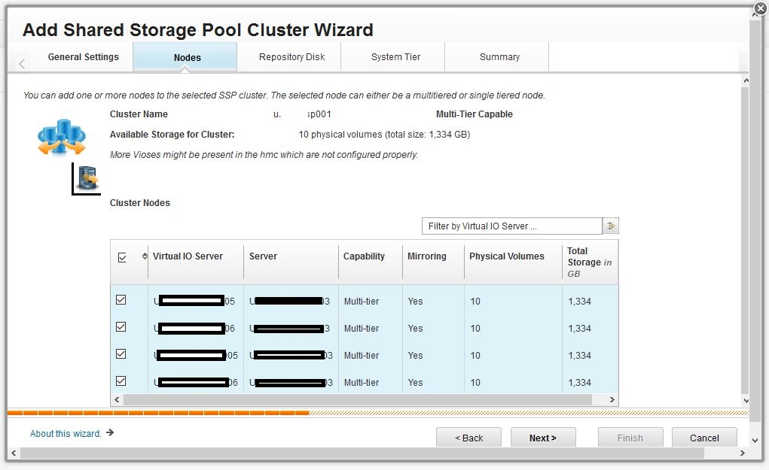Click the table's horizontal scroll right arrow
This screenshot has width=769, height=470.
click(x=612, y=400)
